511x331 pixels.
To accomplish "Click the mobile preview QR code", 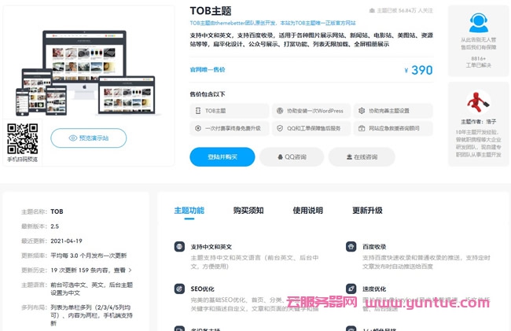I will click(x=22, y=138).
